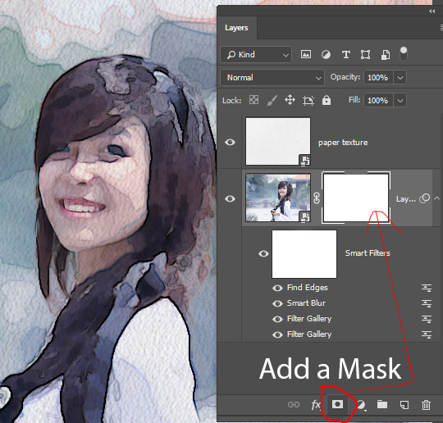The width and height of the screenshot is (443, 423).
Task: Hide the paper texture layer
Action: (x=230, y=142)
